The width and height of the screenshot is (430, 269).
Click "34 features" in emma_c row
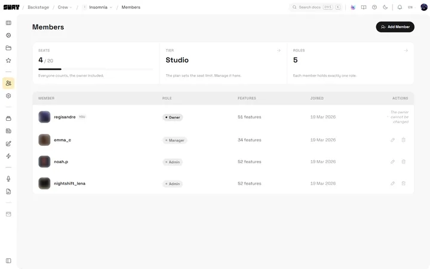coord(249,140)
